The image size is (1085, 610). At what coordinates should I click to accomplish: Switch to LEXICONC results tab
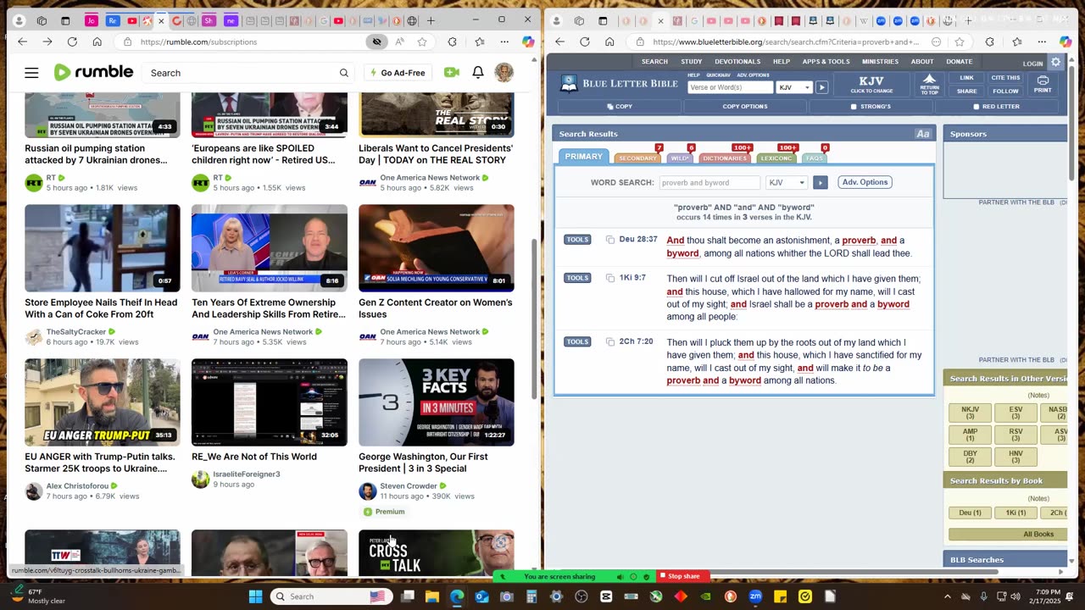coord(776,158)
